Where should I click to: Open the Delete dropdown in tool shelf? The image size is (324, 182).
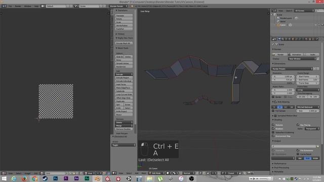[x=124, y=122]
